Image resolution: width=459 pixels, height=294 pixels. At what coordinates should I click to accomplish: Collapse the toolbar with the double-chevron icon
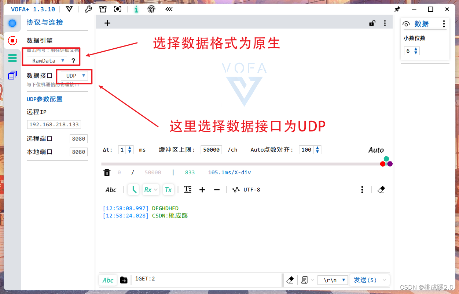tap(169, 9)
